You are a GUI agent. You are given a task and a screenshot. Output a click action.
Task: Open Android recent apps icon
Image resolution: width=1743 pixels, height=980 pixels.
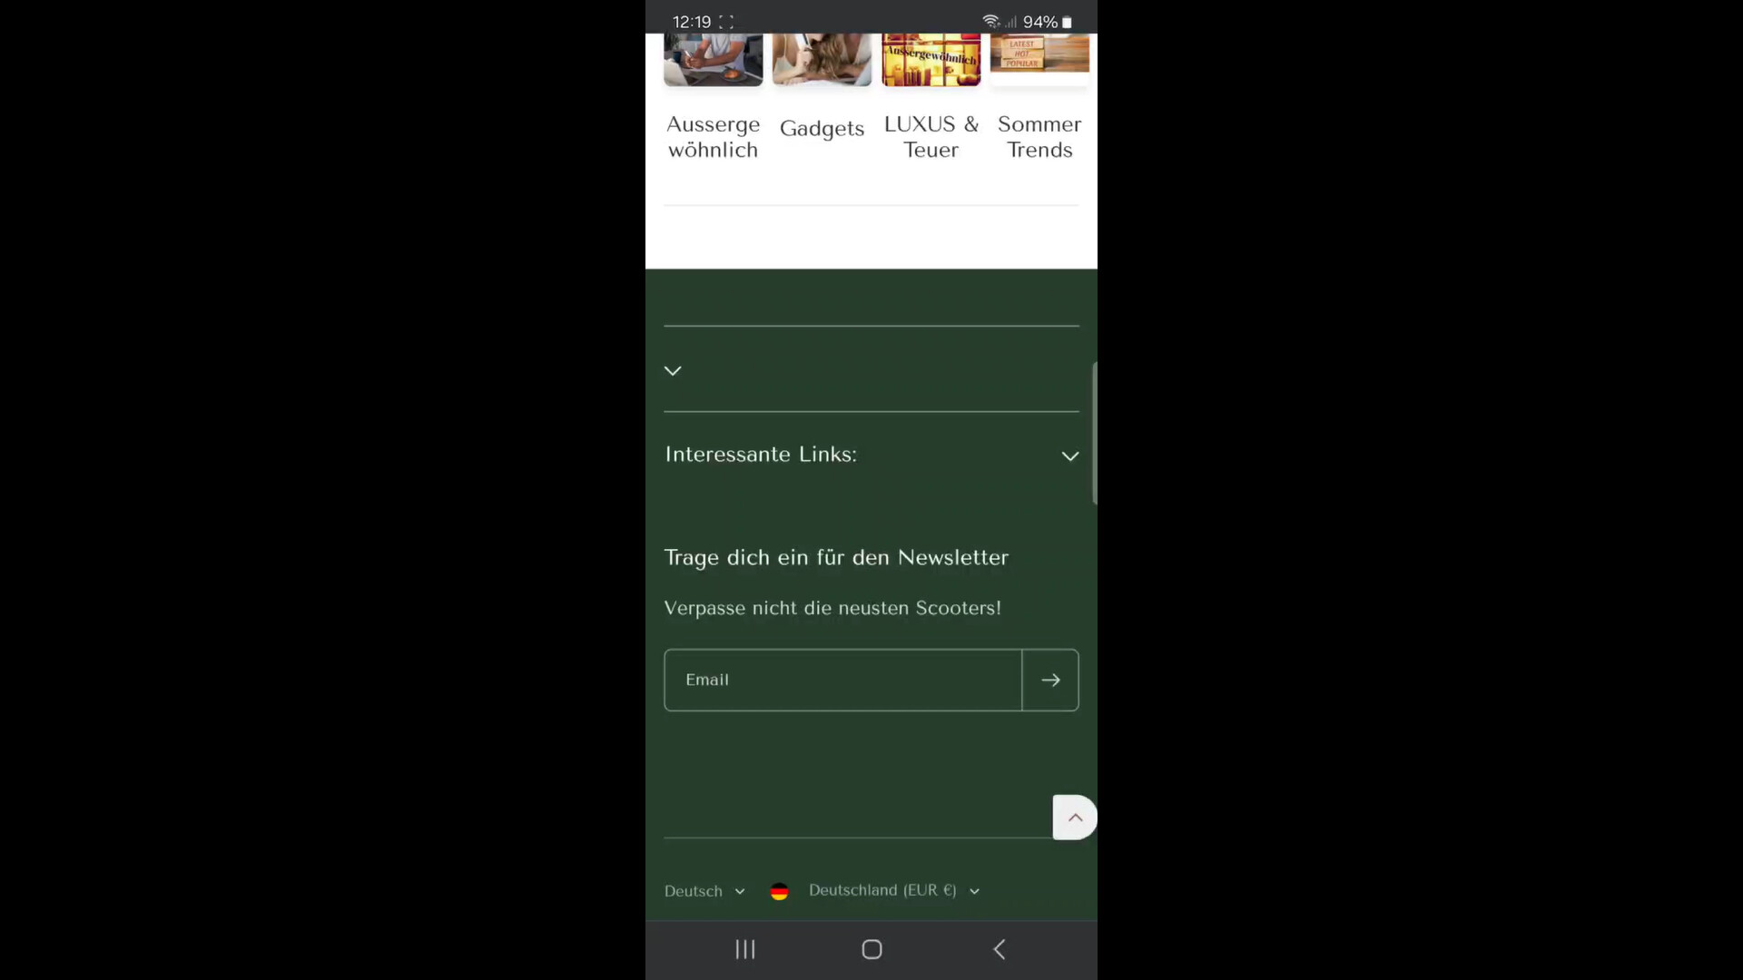pyautogui.click(x=745, y=949)
